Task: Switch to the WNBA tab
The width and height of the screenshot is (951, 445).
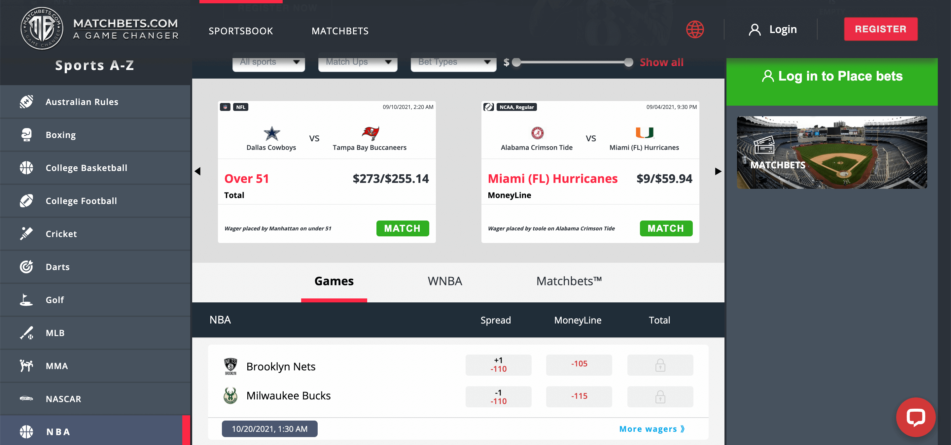Action: [x=445, y=281]
